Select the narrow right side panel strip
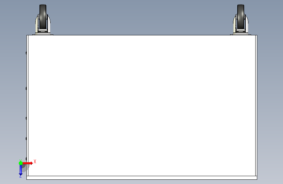 pos(256,105)
